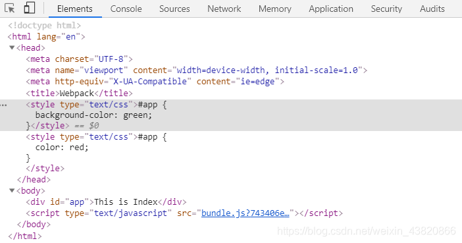Select the doctype html line
This screenshot has height=243, width=462.
point(45,26)
